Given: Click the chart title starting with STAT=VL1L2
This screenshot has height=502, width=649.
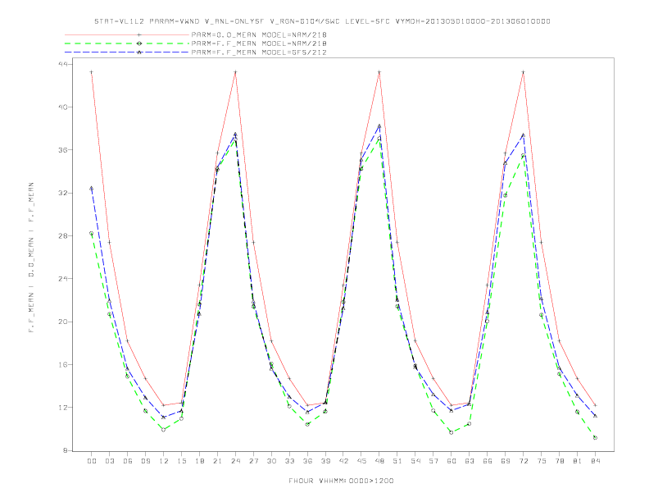Looking at the screenshot, I should click(x=322, y=21).
